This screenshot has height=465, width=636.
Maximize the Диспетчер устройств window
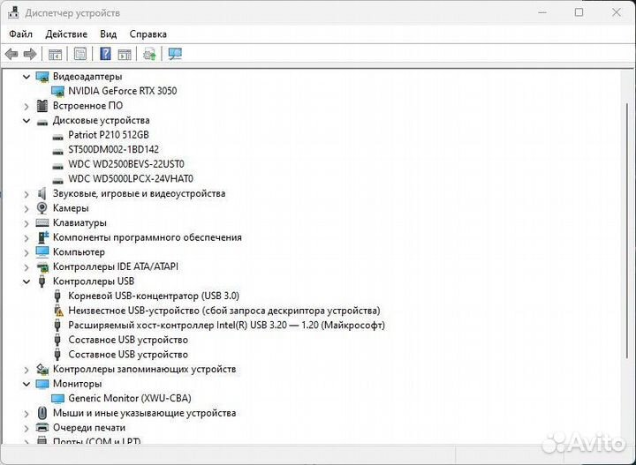[x=579, y=12]
